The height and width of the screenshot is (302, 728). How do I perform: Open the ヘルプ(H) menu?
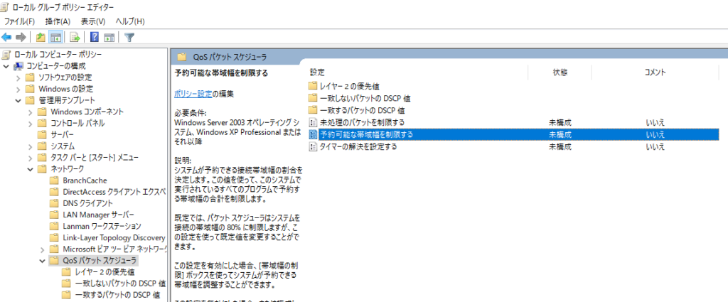(130, 21)
